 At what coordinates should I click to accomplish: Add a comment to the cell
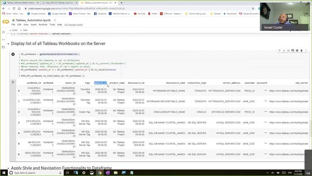[x=292, y=50]
